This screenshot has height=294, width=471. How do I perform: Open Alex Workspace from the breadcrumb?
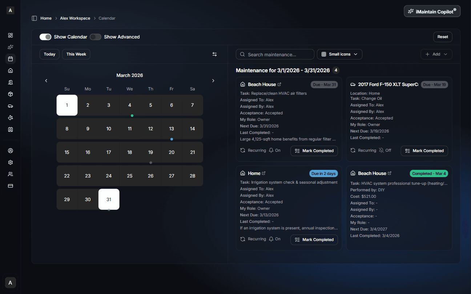pyautogui.click(x=75, y=18)
